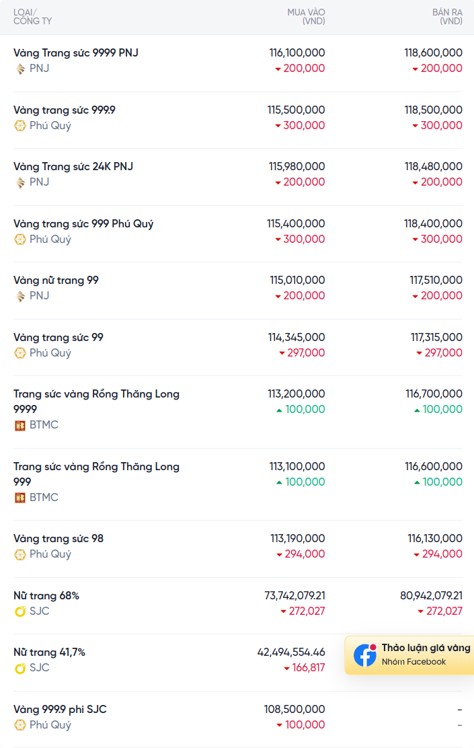The image size is (474, 748).
Task: Click Phú Quý company name under Vàng trang sức 99
Action: coord(50,353)
